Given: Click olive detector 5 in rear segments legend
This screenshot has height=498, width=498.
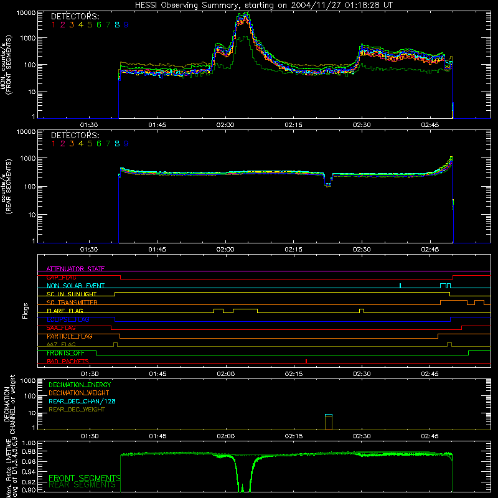Looking at the screenshot, I should [x=90, y=144].
